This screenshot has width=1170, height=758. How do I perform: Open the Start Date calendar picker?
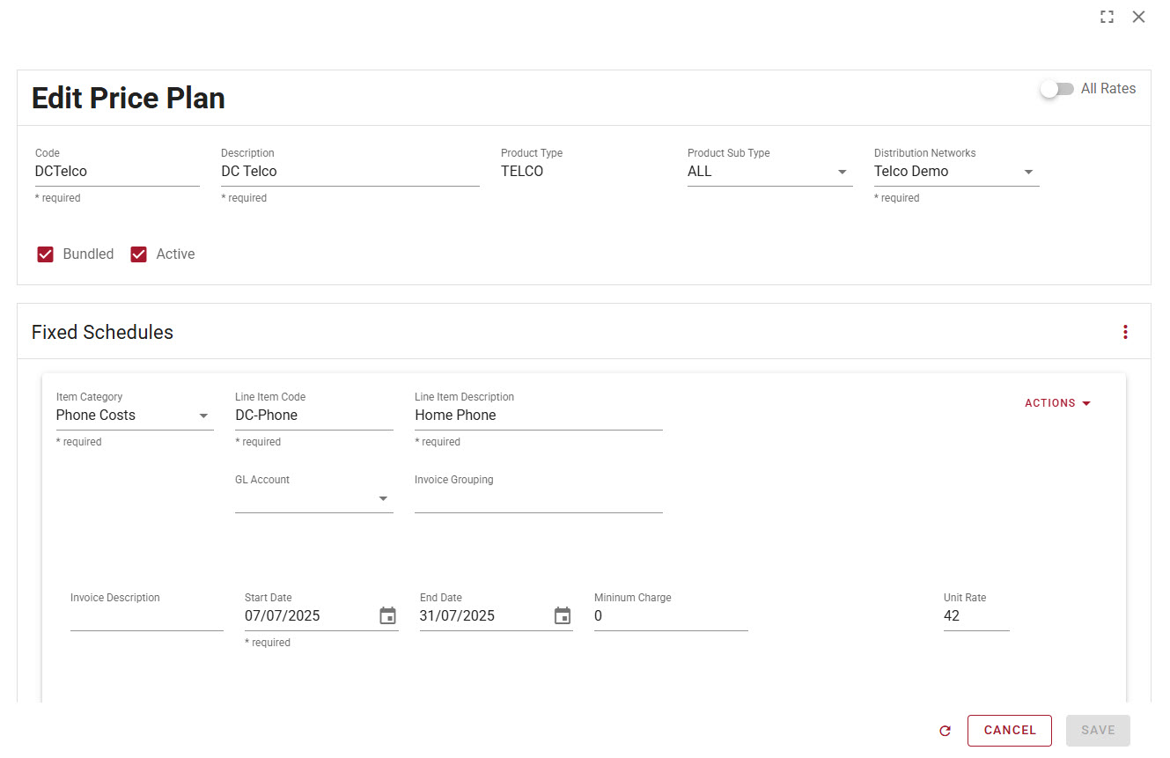click(387, 615)
